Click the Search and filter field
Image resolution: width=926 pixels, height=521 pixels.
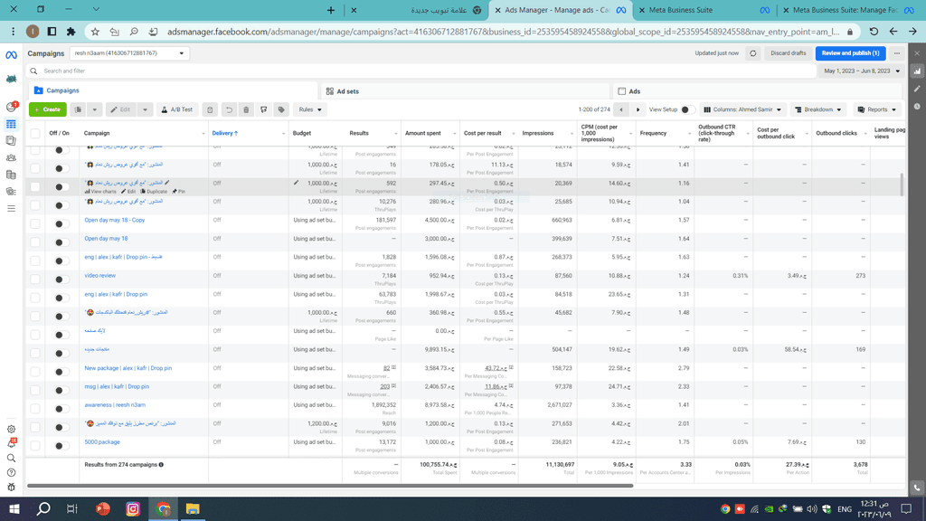point(420,71)
